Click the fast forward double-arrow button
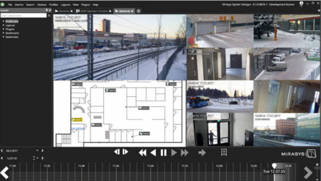 184,152
